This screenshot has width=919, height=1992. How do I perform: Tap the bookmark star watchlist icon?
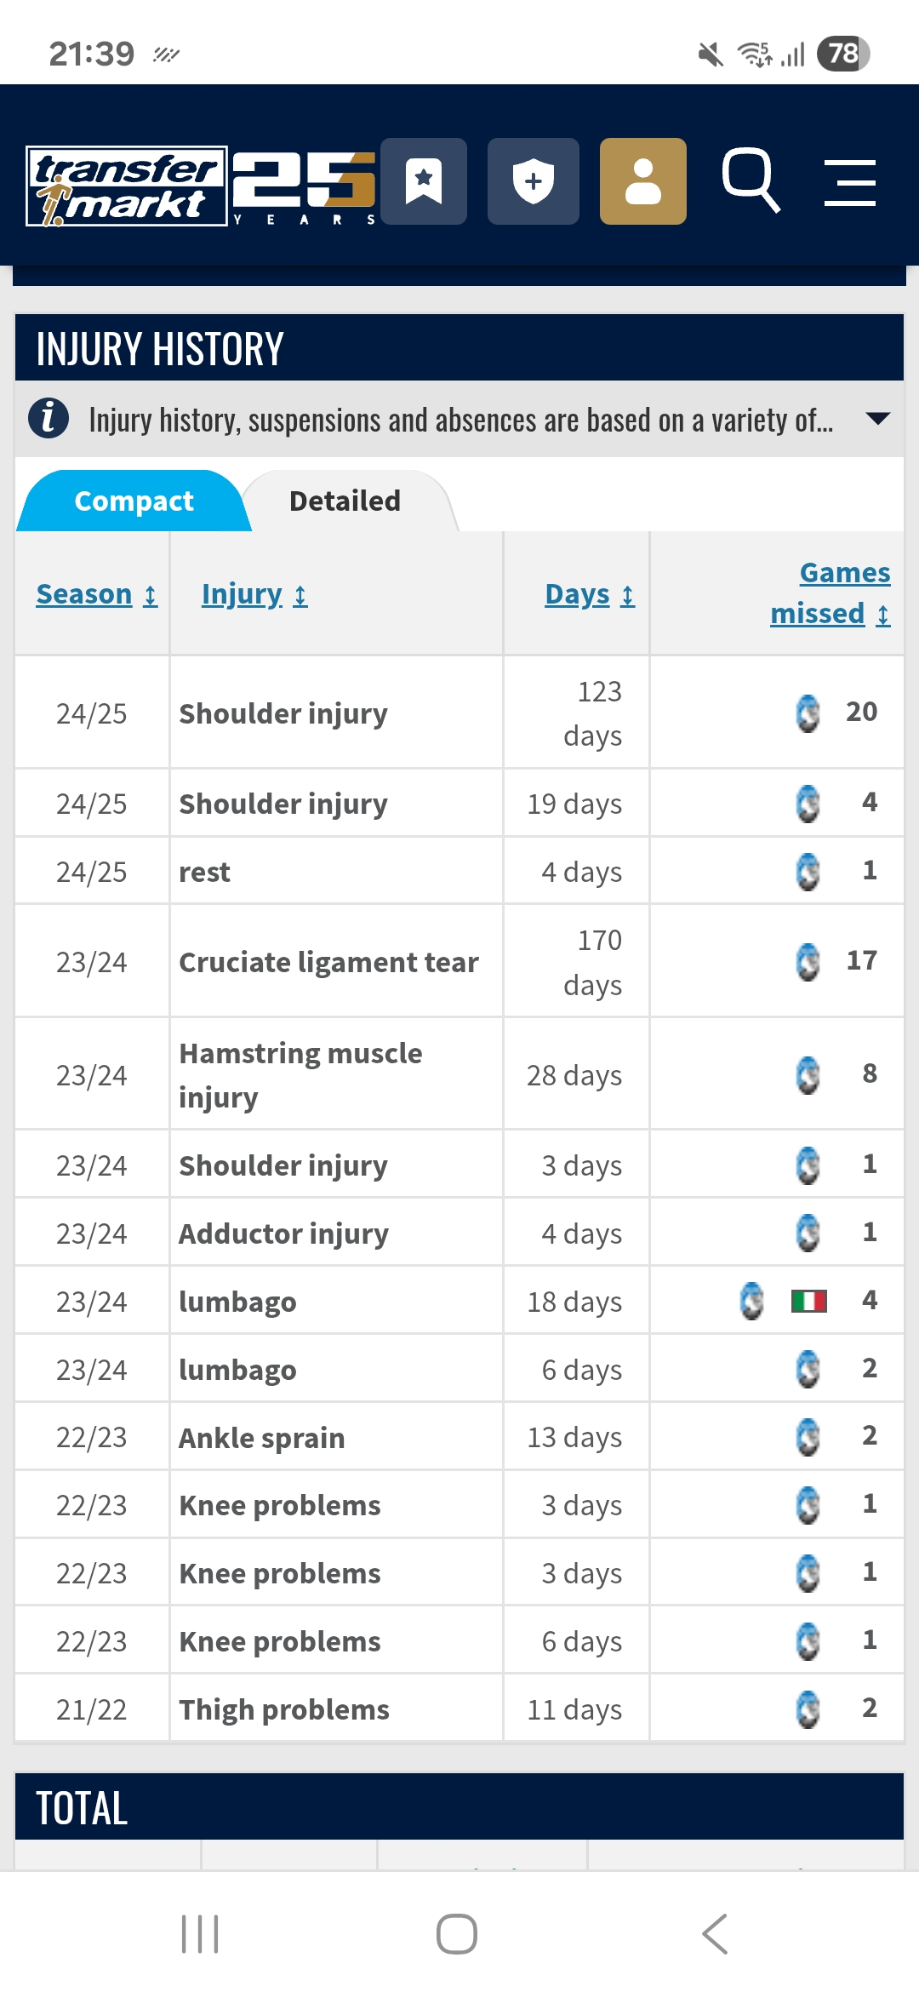pos(424,181)
